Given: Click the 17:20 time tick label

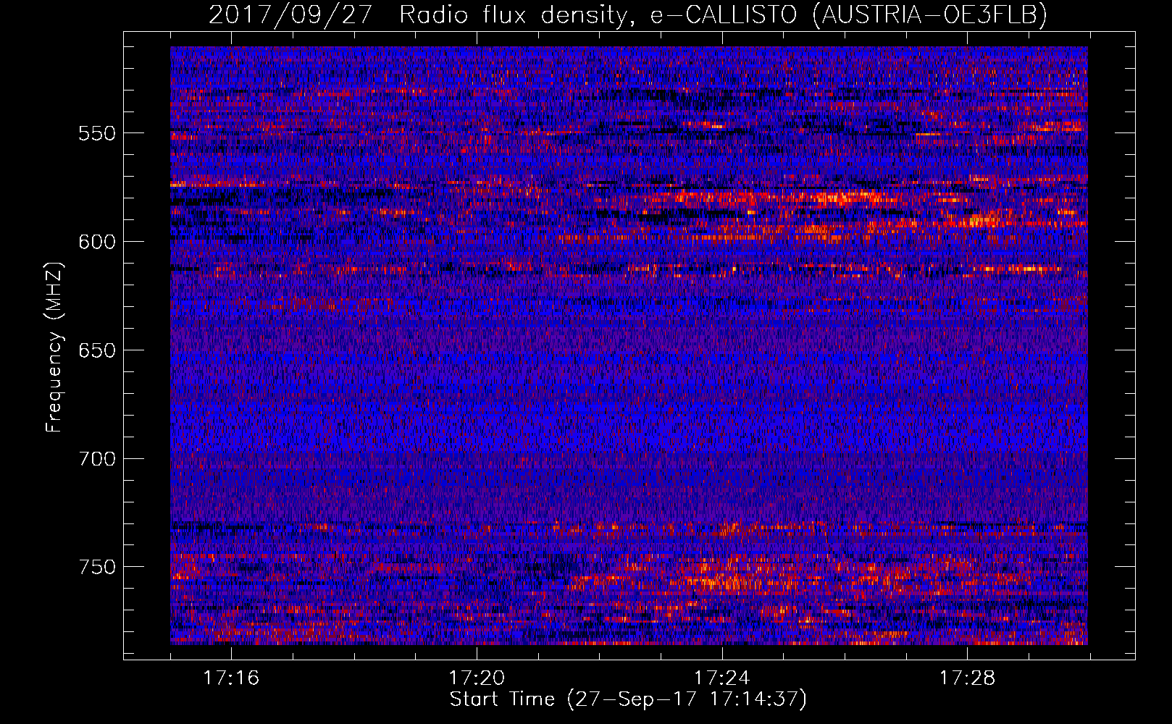Looking at the screenshot, I should click(477, 678).
